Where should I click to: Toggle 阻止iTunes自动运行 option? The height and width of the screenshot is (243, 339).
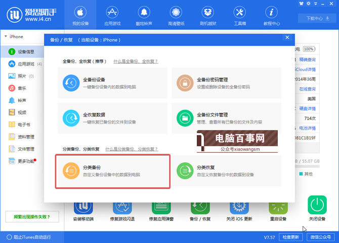[9, 237]
